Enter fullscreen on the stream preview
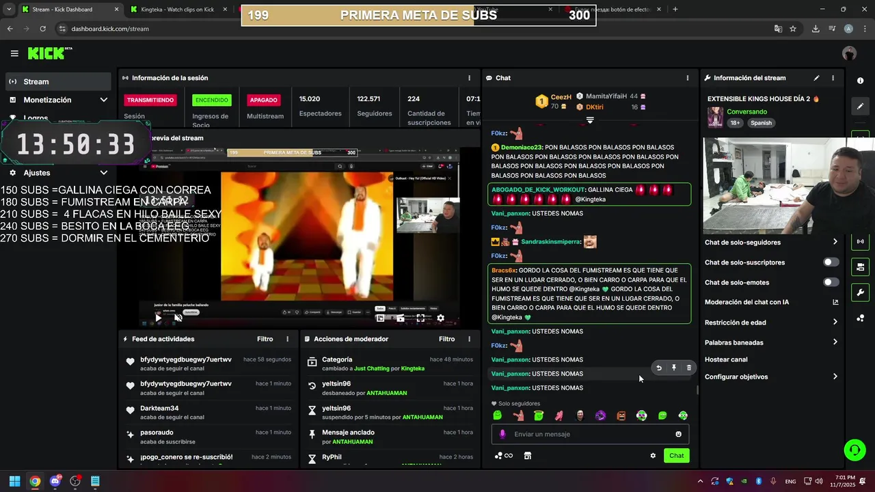This screenshot has height=492, width=875. click(x=420, y=318)
